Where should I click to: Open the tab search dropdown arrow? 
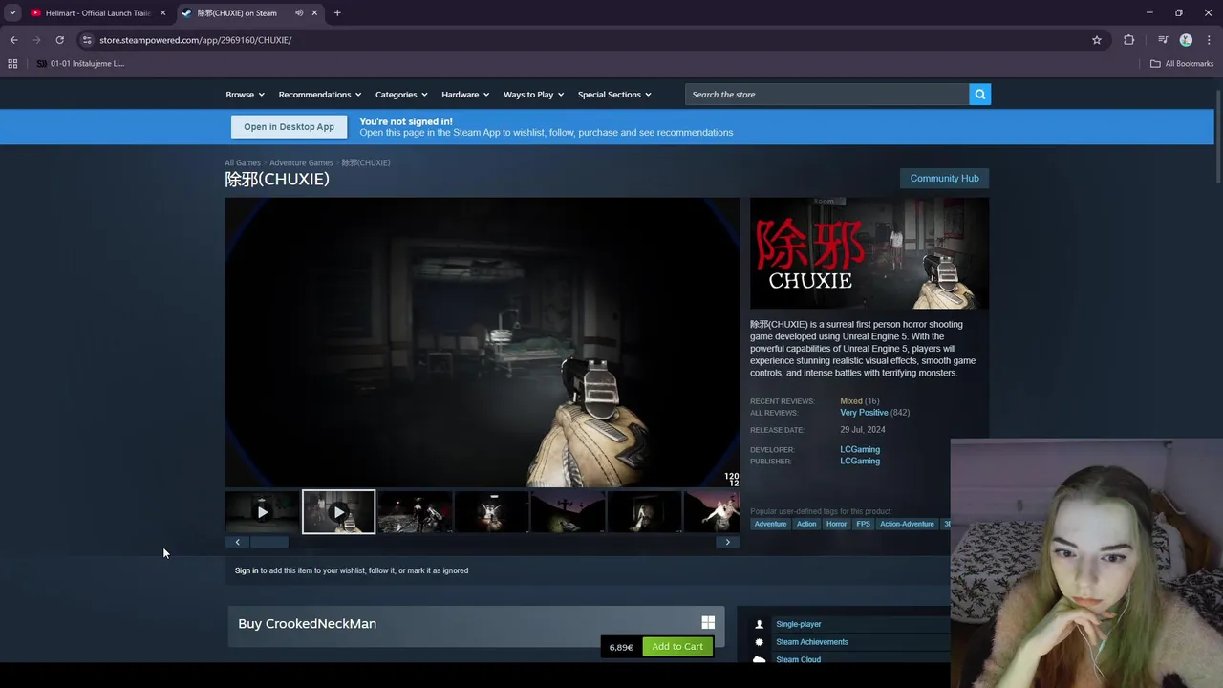(12, 13)
